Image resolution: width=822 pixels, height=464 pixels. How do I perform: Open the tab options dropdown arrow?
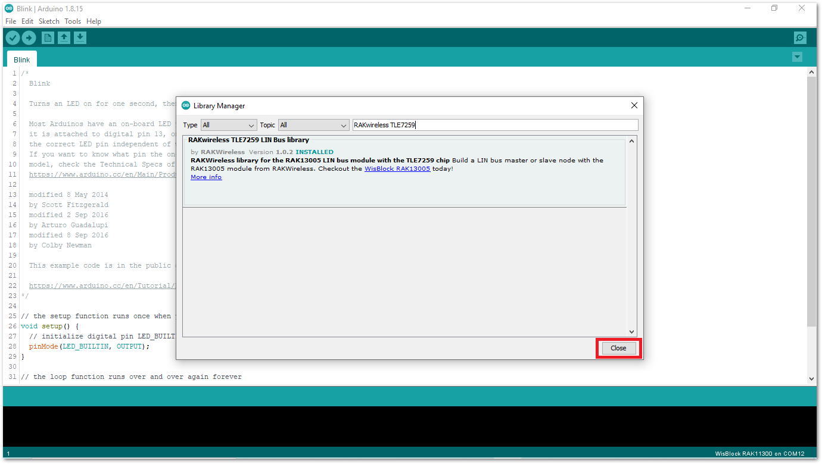click(797, 57)
